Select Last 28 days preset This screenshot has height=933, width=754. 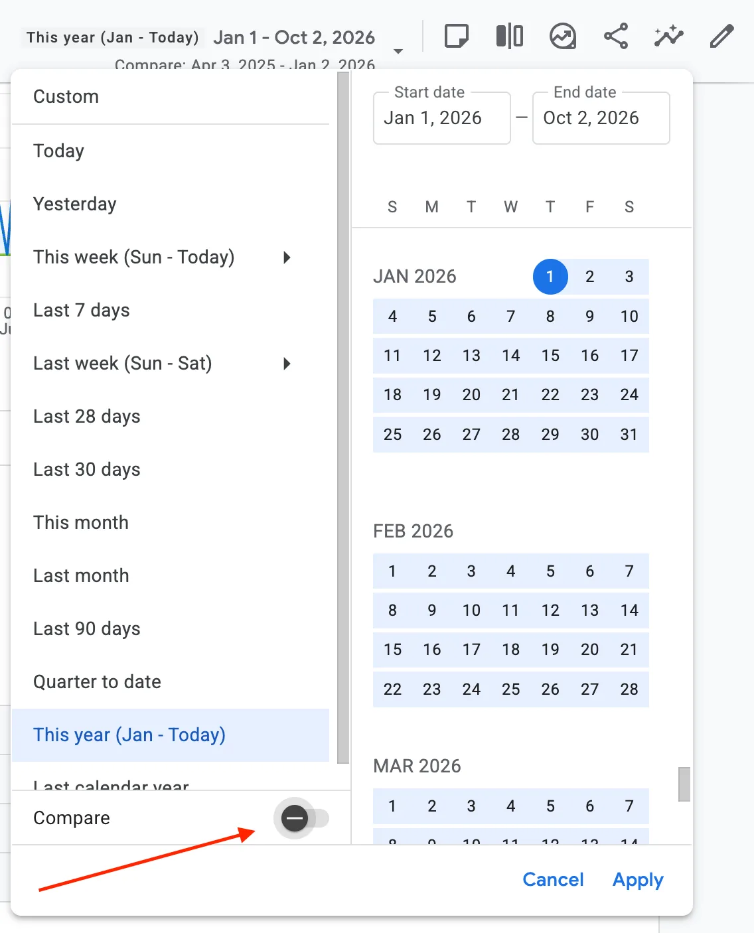(x=171, y=417)
